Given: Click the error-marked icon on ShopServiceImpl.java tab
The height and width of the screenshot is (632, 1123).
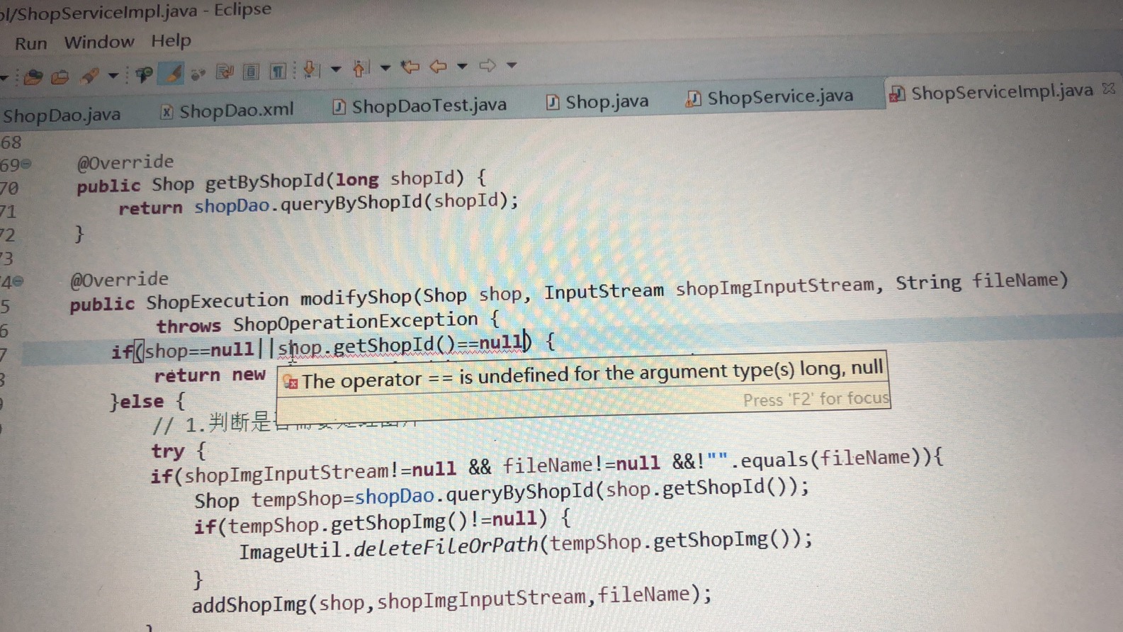Looking at the screenshot, I should 897,94.
